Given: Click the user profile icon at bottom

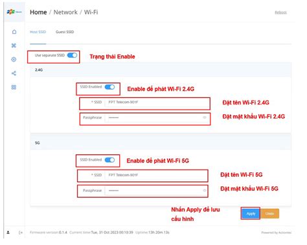Looking at the screenshot, I should tap(8, 233).
